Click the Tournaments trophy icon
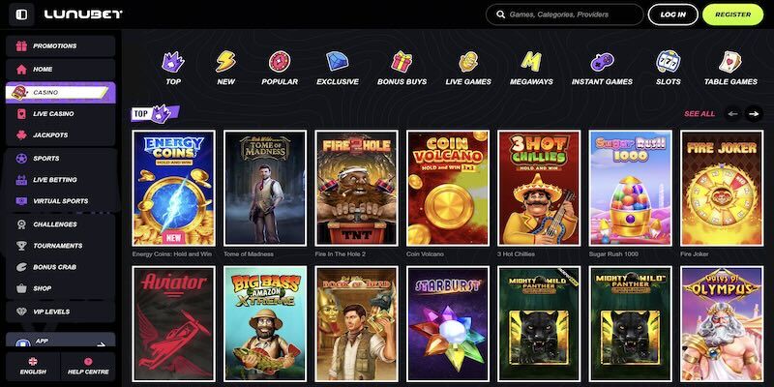 pyautogui.click(x=21, y=246)
